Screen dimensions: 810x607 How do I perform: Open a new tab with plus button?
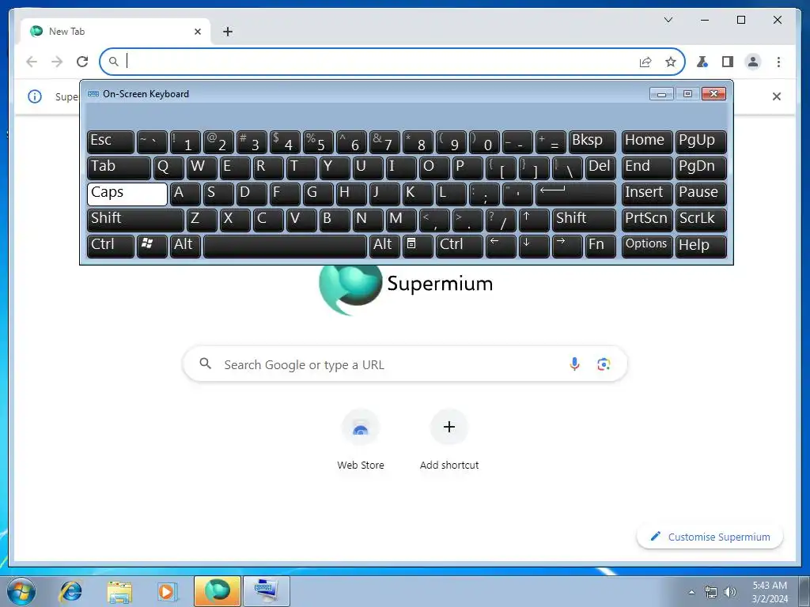(228, 32)
